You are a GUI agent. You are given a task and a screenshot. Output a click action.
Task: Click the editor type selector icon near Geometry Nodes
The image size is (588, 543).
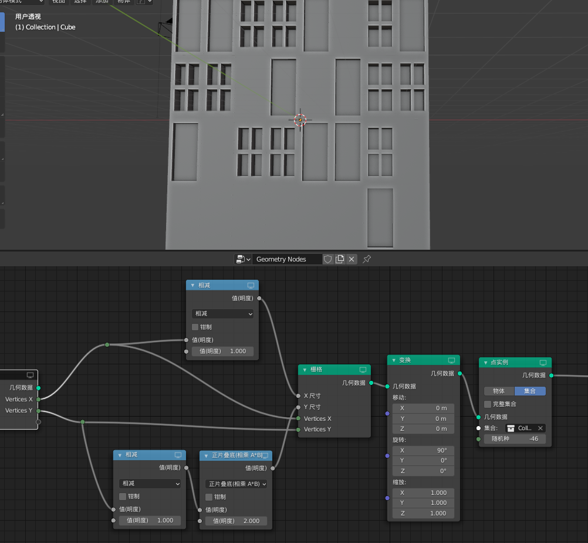(241, 259)
